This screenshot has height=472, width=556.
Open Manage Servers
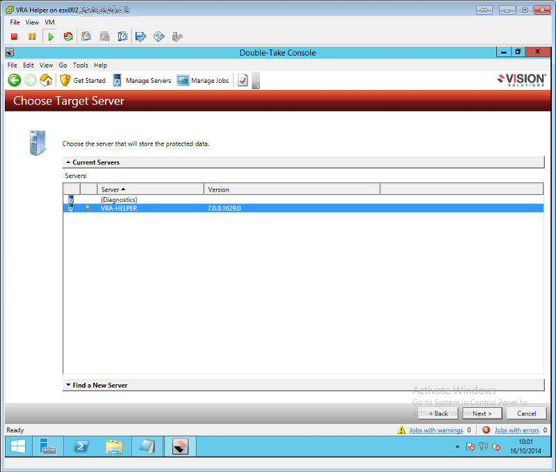click(142, 81)
